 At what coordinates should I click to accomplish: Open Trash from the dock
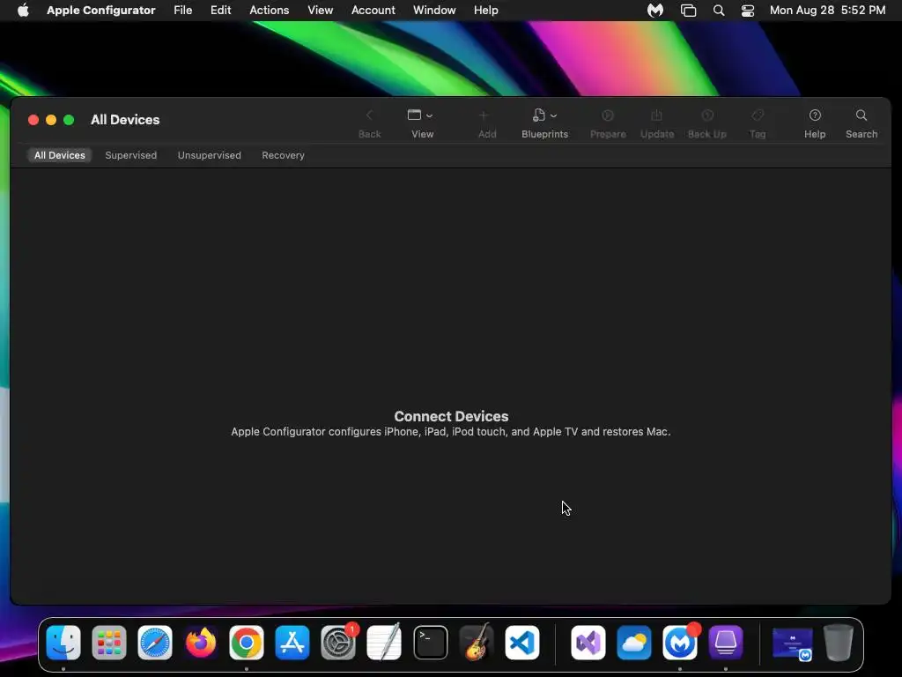point(839,642)
